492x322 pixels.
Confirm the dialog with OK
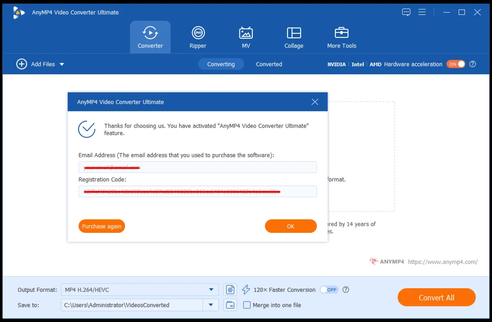click(x=291, y=226)
